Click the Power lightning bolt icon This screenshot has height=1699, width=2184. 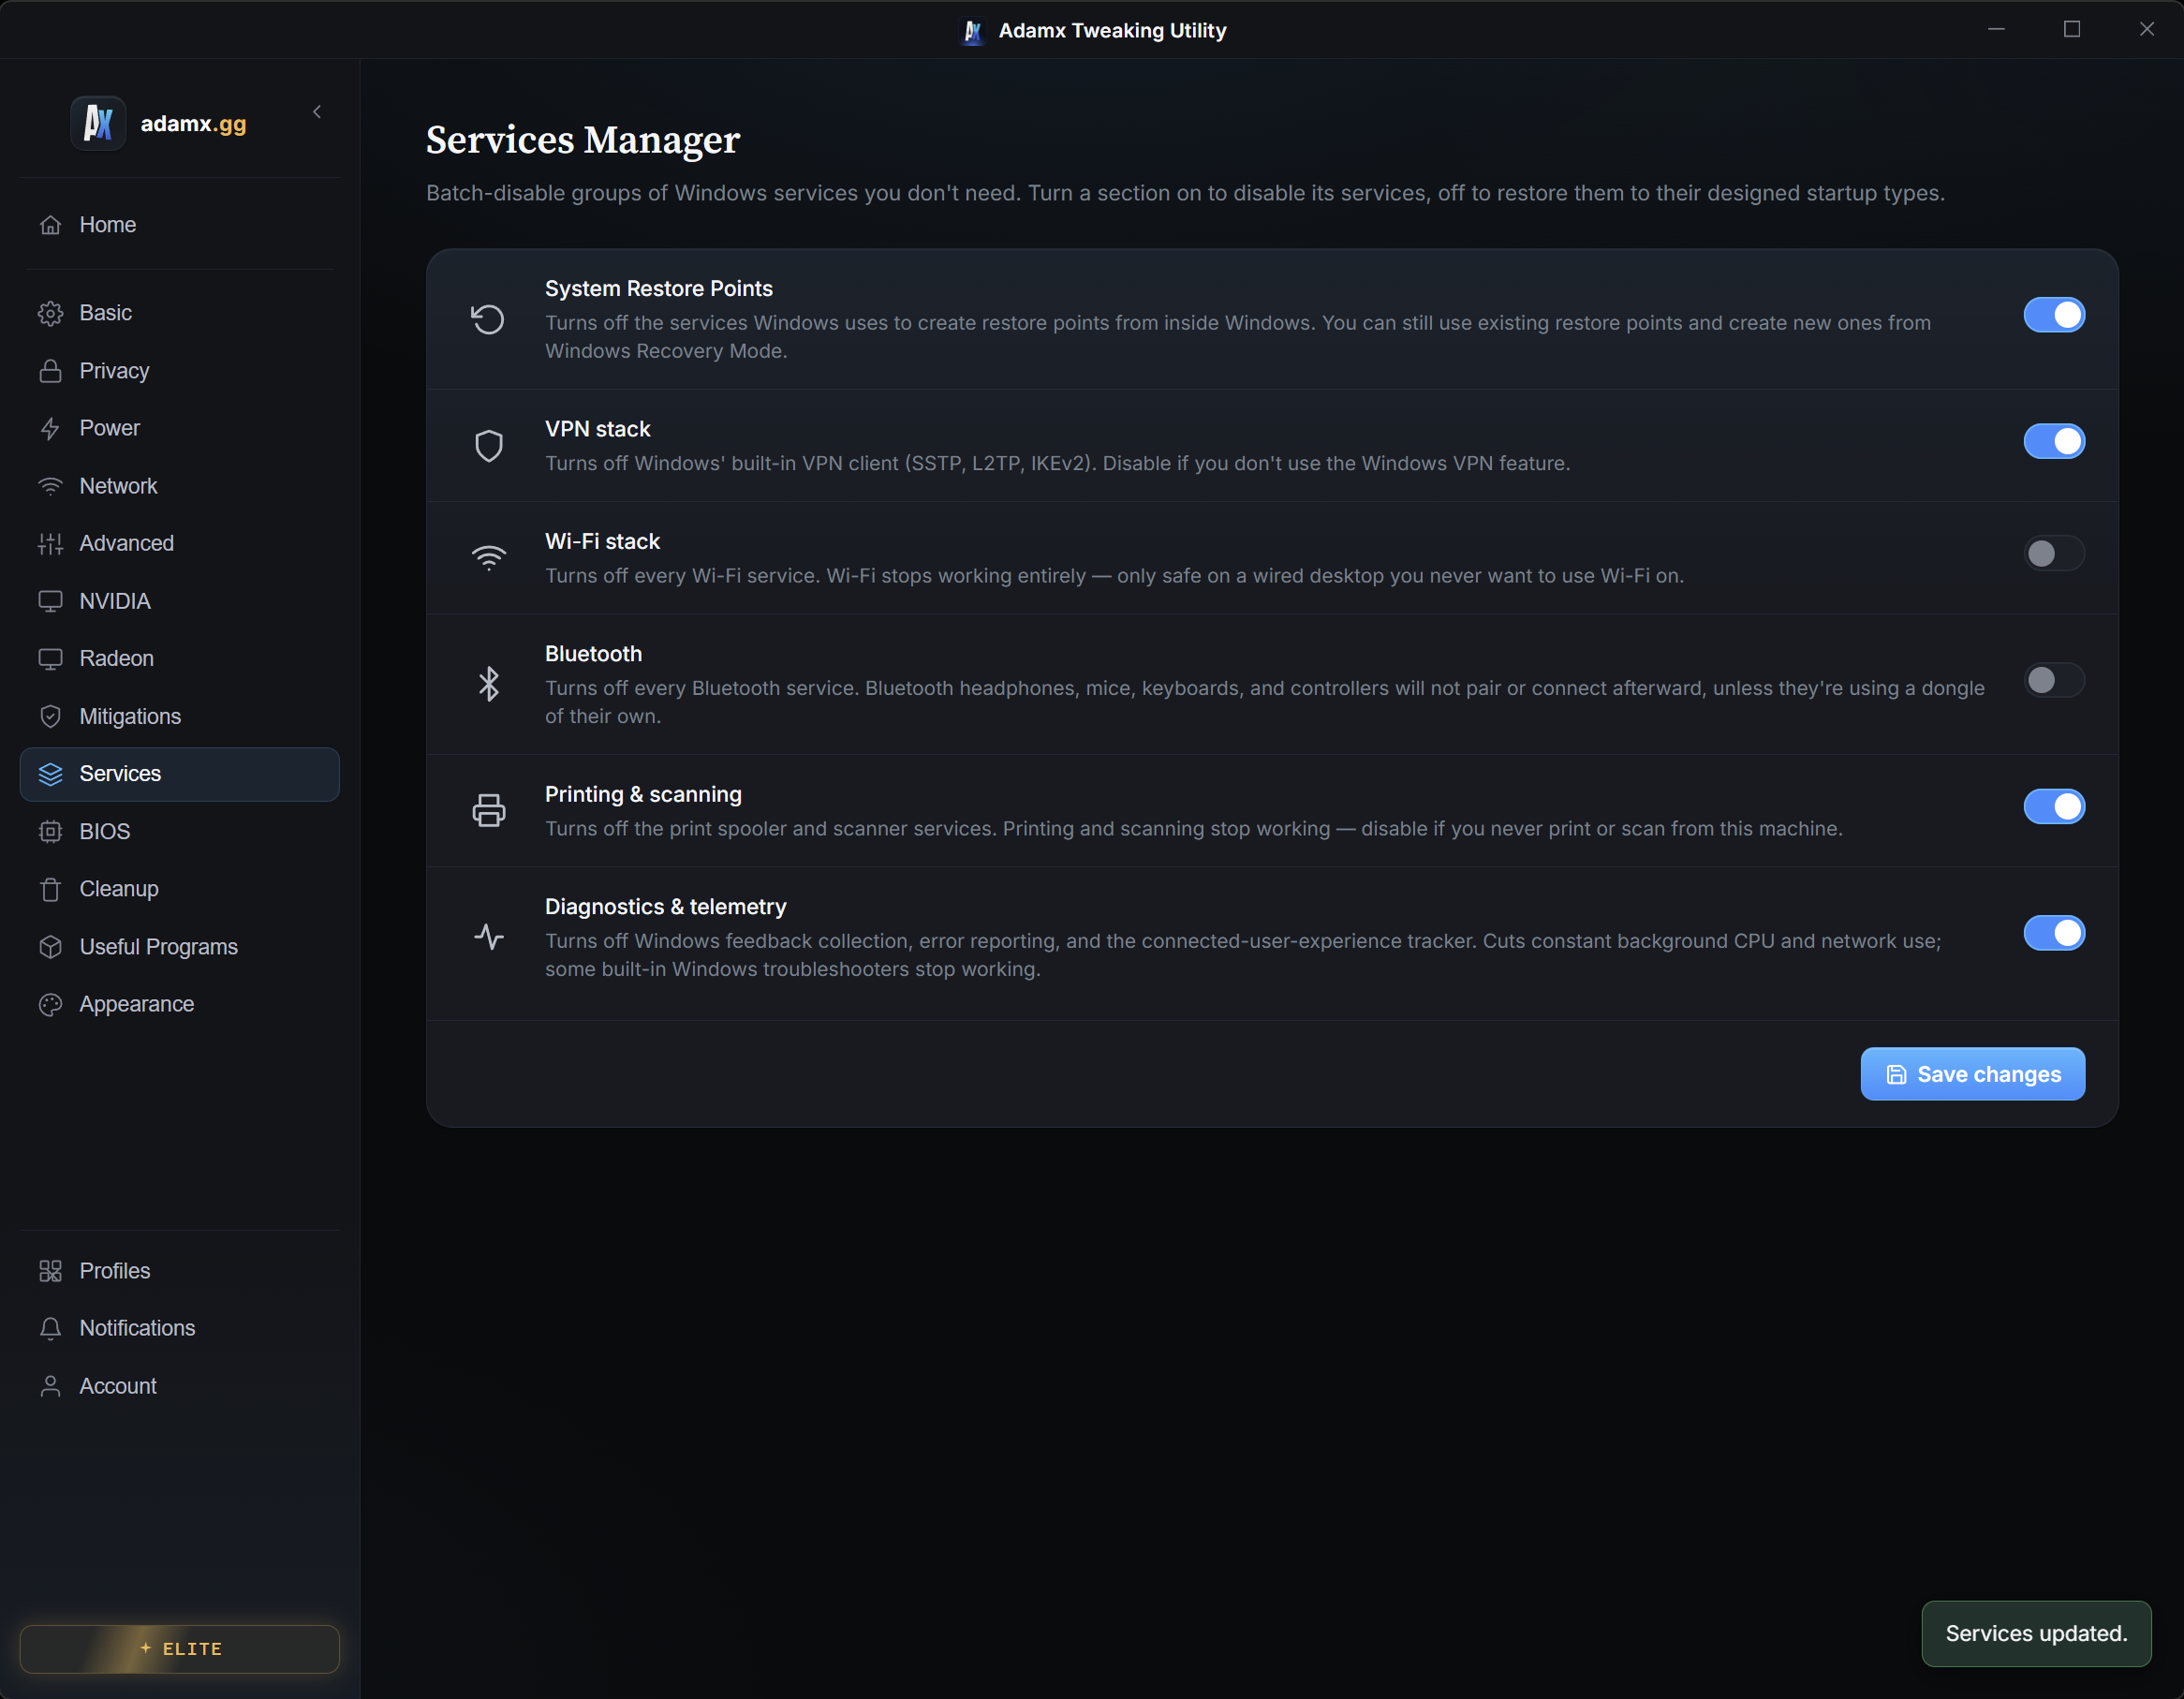50,428
